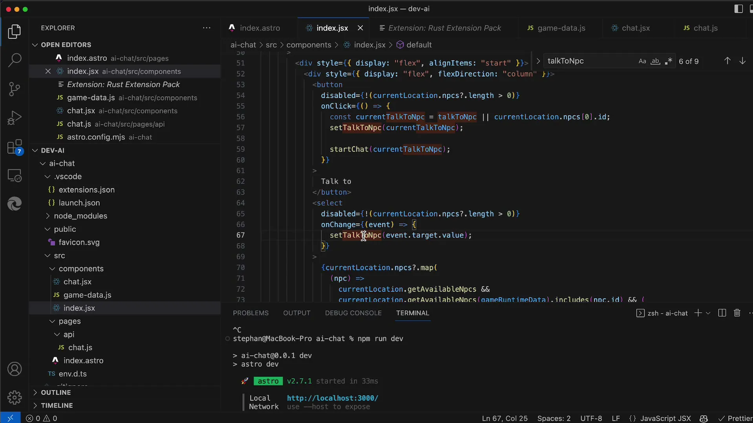Open the Explorer view in activity bar
The width and height of the screenshot is (753, 423).
click(15, 32)
